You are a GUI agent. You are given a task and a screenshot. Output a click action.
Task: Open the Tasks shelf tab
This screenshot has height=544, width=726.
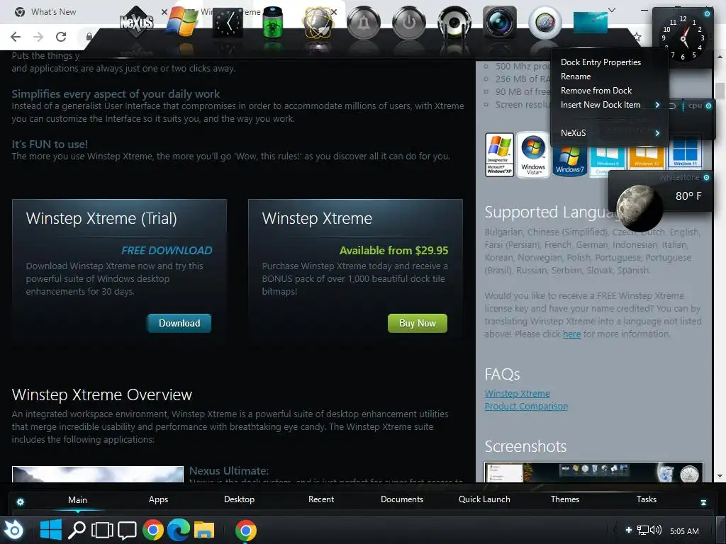pos(647,499)
